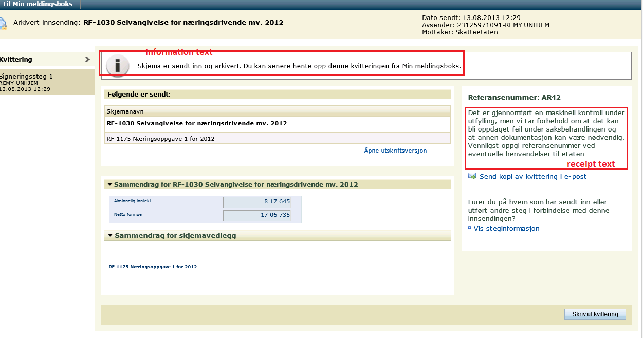Viewport: 643px width, 338px height.
Task: Click the information 'i' icon
Action: tap(118, 66)
